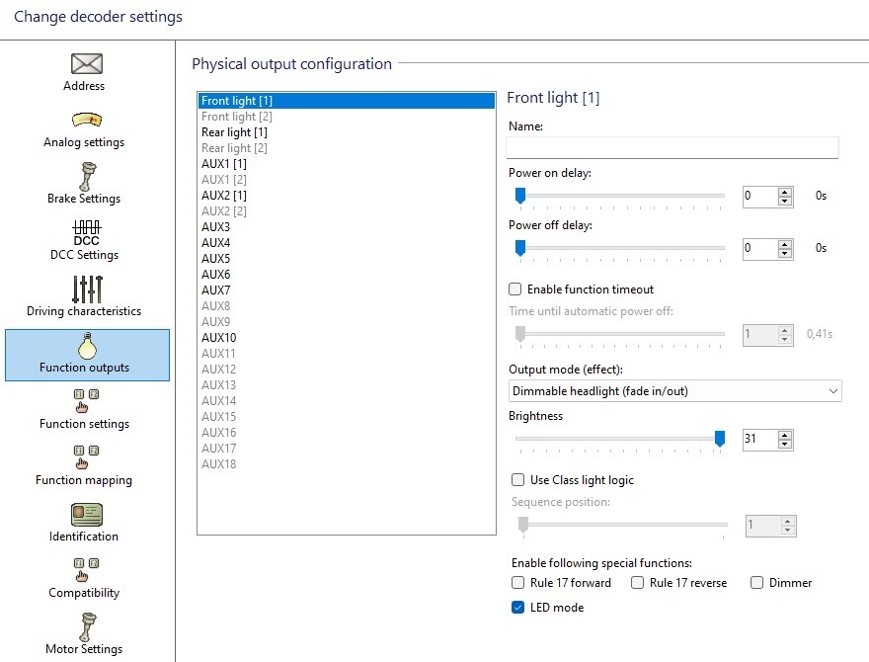Open Analog settings gauge icon
This screenshot has height=662, width=869.
click(87, 121)
